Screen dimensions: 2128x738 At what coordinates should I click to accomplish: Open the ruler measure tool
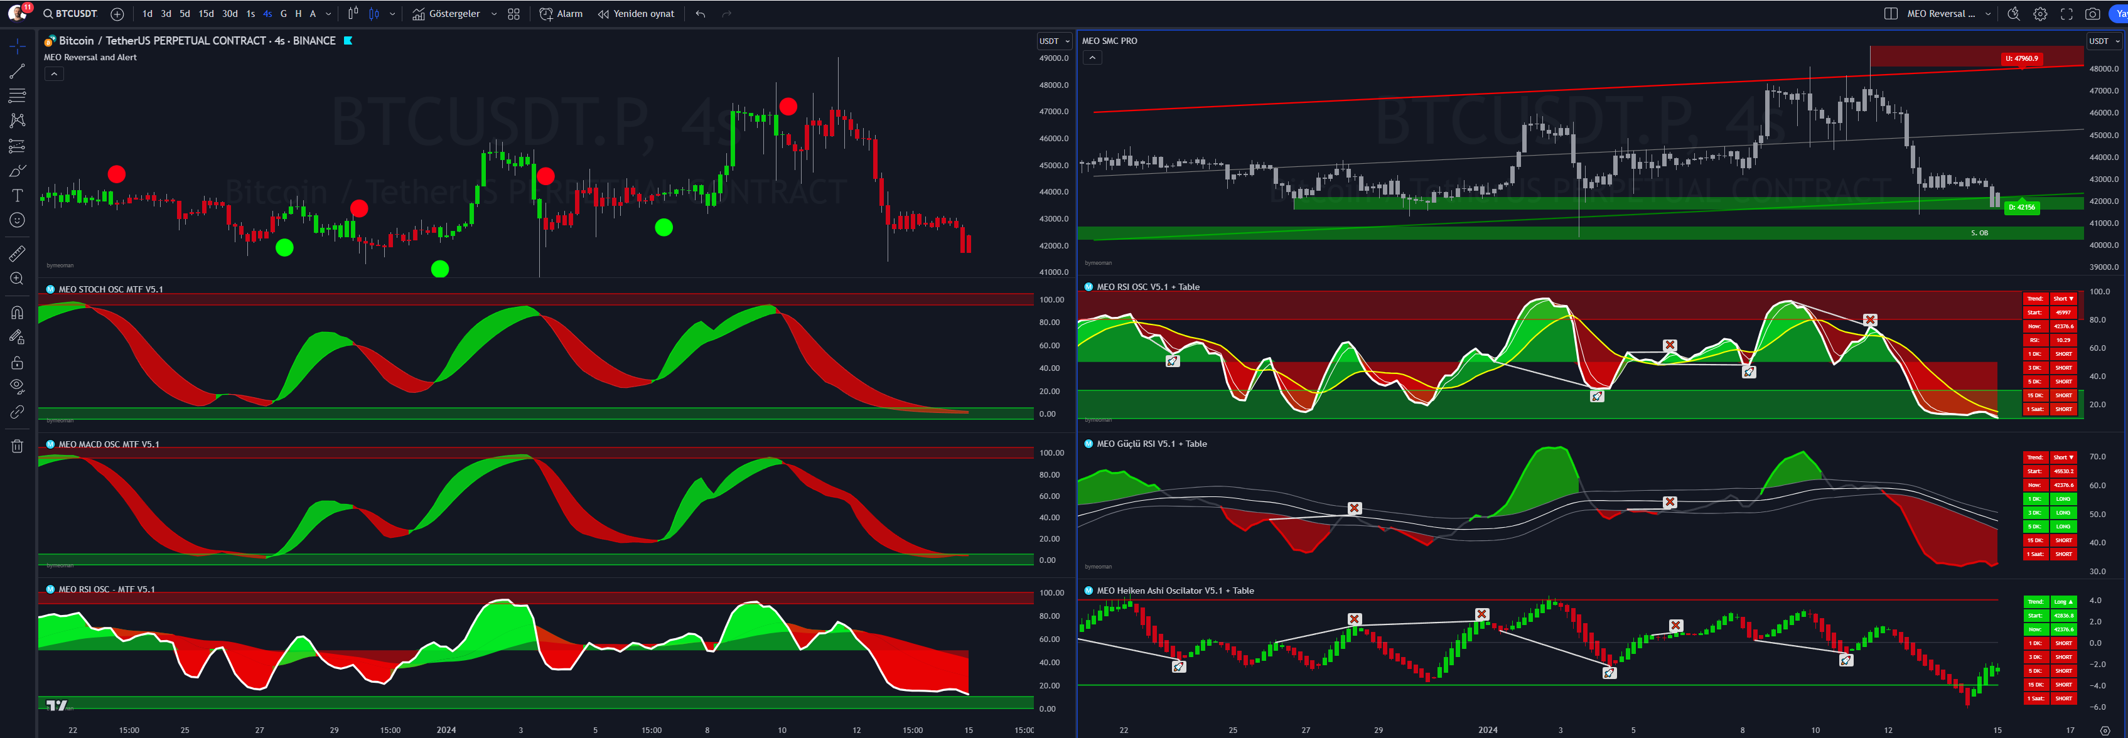(16, 254)
